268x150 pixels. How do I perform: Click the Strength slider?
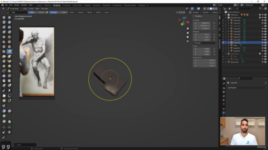coord(58,12)
